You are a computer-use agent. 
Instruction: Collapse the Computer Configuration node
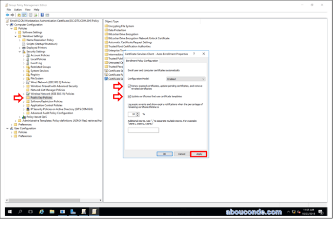click(x=7, y=25)
